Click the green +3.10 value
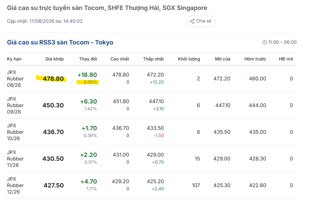 tap(158, 109)
